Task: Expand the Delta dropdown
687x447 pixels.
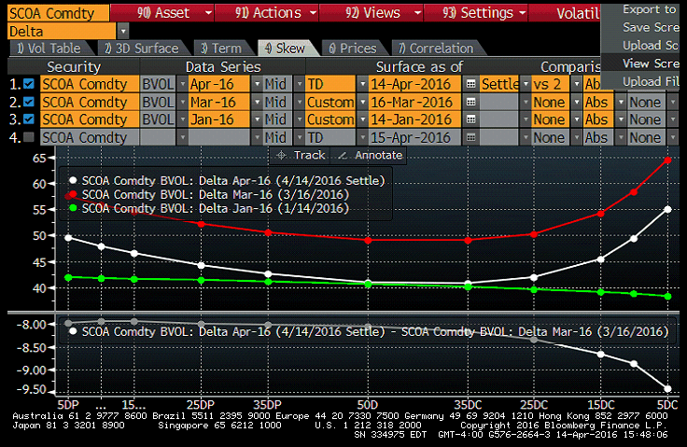Action: (123, 31)
